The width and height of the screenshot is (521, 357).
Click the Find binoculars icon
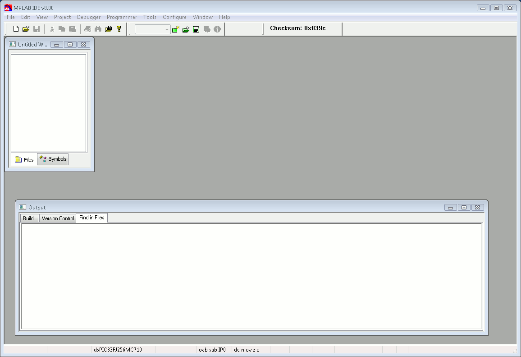tap(98, 29)
